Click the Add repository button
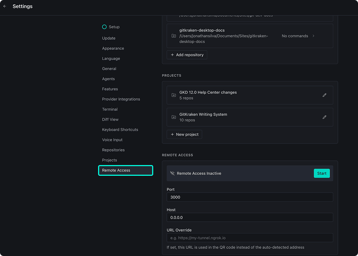 pyautogui.click(x=187, y=55)
